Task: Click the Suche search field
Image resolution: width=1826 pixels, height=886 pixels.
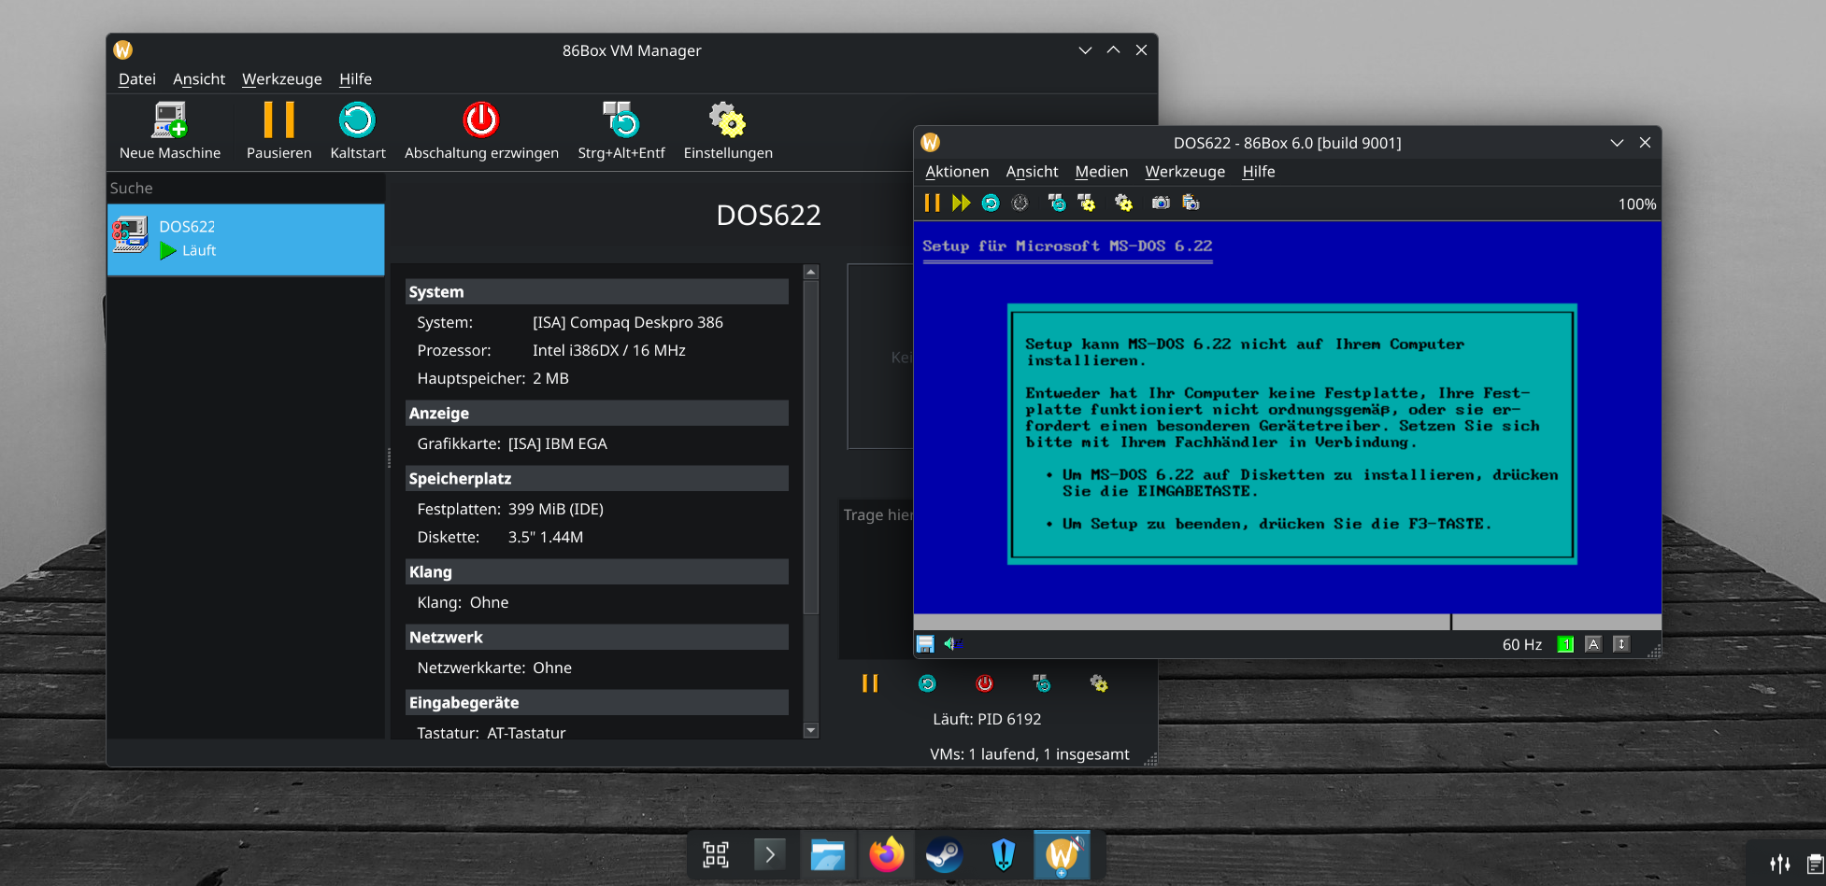Action: click(246, 188)
